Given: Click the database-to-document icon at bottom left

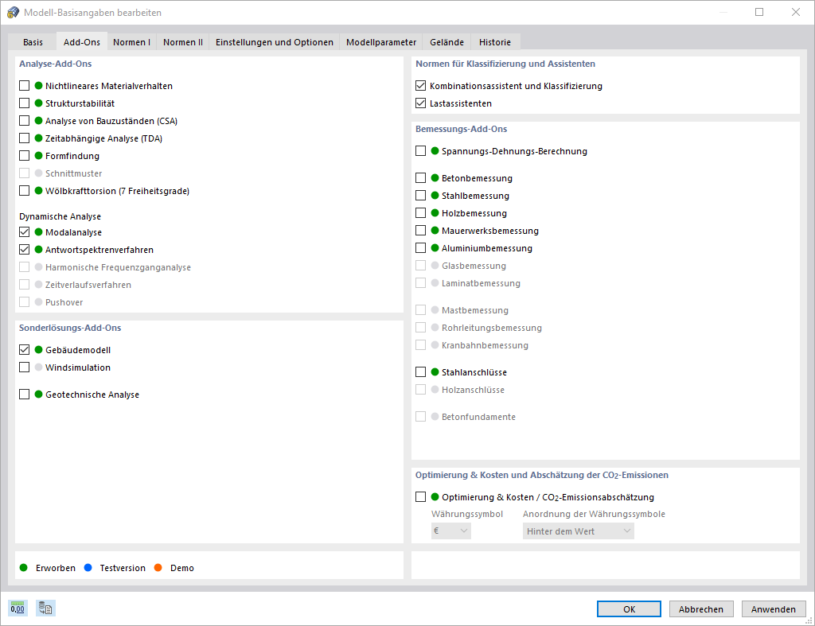Looking at the screenshot, I should coord(45,609).
